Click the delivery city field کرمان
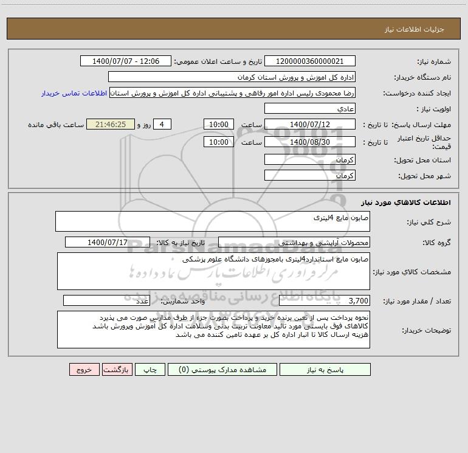The width and height of the screenshot is (468, 453). (x=310, y=175)
